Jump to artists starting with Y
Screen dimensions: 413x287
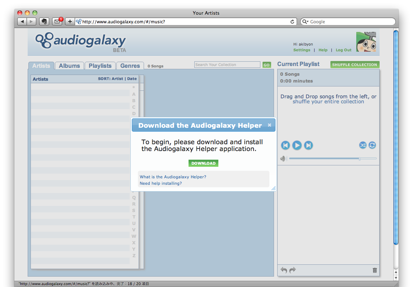click(x=134, y=249)
